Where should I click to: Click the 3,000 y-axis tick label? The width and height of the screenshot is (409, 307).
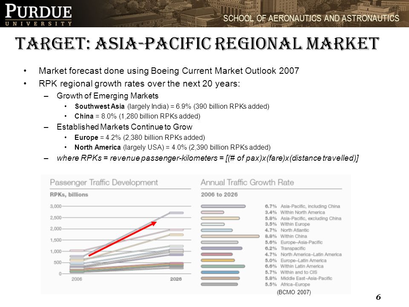click(x=55, y=206)
